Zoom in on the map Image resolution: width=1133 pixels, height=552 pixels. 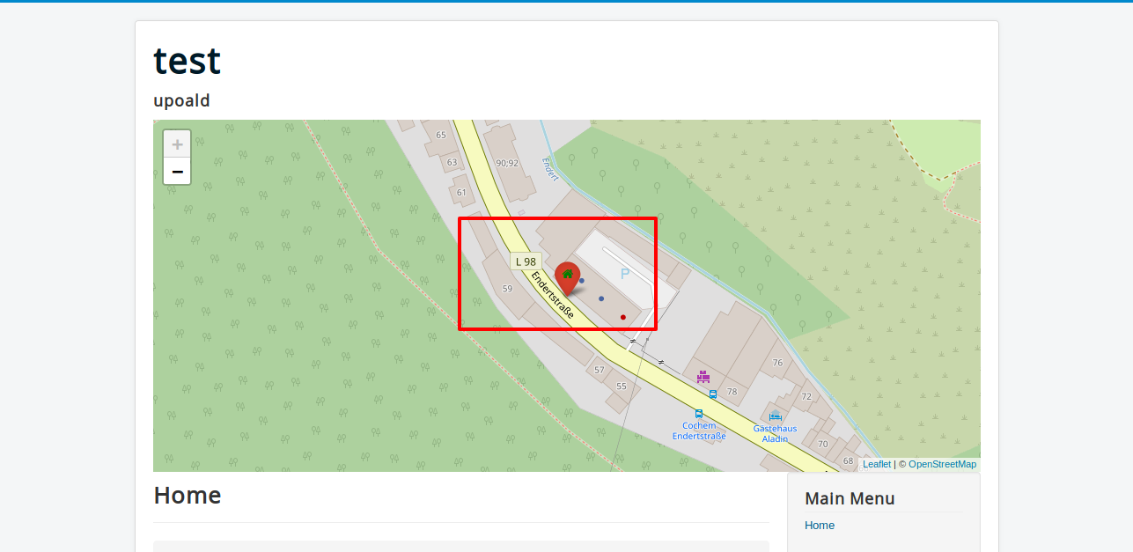point(177,144)
